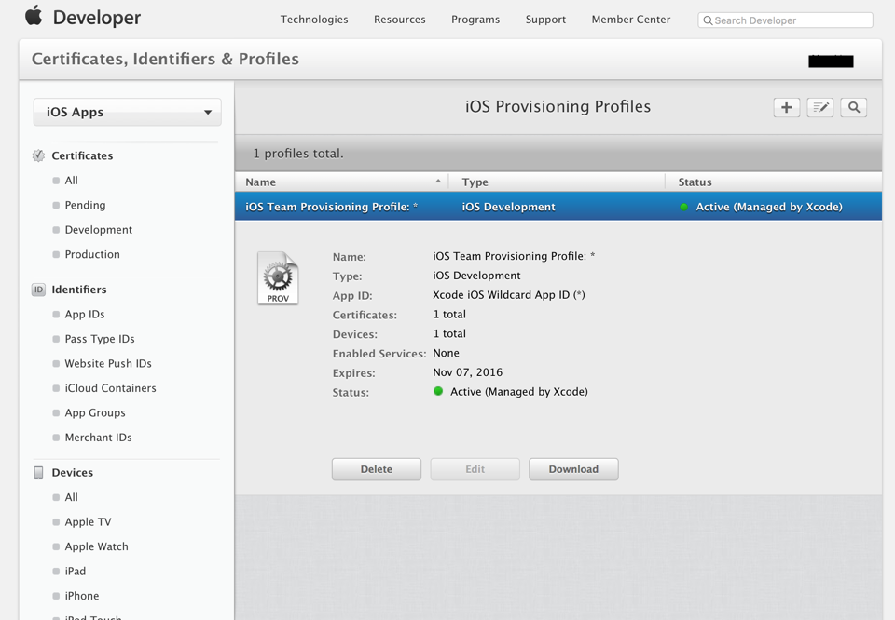The image size is (895, 620).
Task: Click the Certificates 1 total value
Action: (x=449, y=314)
